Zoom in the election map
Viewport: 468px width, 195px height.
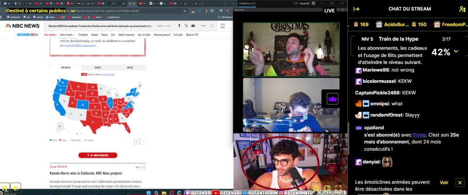(137, 141)
